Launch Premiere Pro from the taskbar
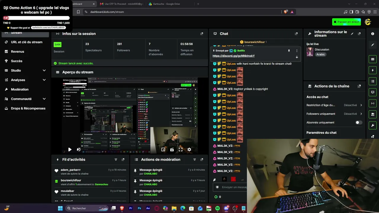Screen dimensions: 379x213 pos(131,208)
